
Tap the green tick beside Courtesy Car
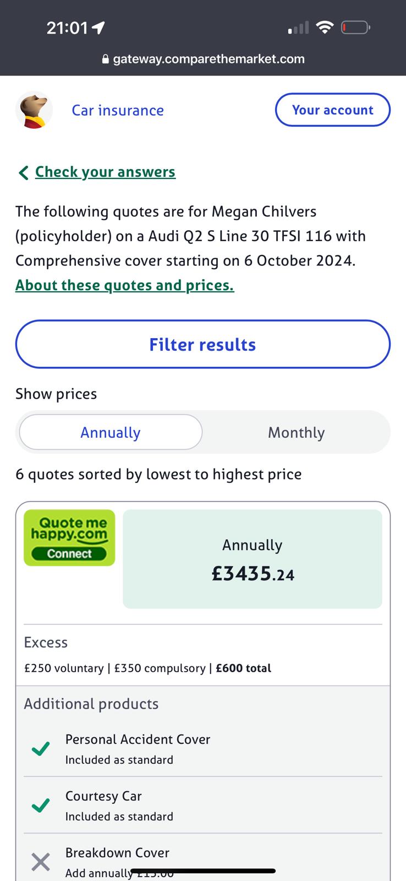41,806
